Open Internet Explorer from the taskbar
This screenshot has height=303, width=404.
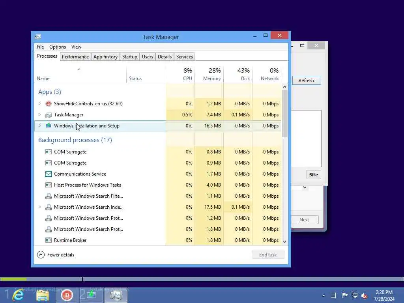point(18,295)
